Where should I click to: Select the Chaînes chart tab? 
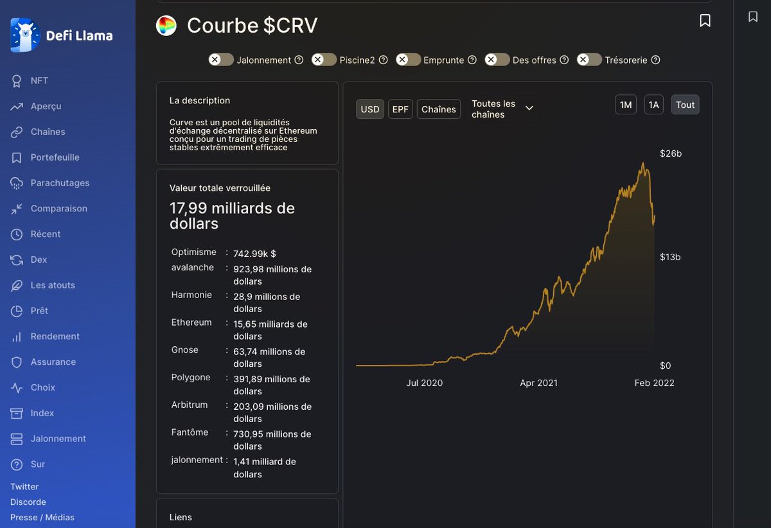439,109
